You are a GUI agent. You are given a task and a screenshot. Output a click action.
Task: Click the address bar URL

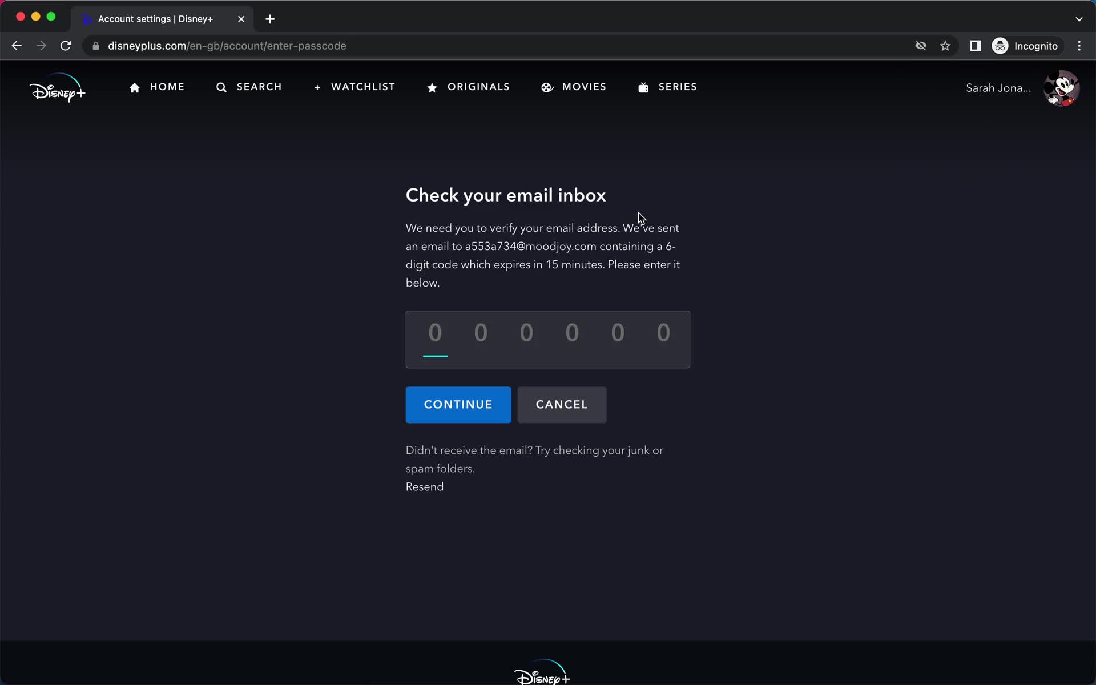tap(227, 46)
